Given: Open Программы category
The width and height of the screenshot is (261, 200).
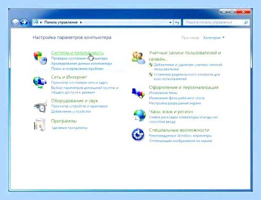Looking at the screenshot, I should click(64, 121).
